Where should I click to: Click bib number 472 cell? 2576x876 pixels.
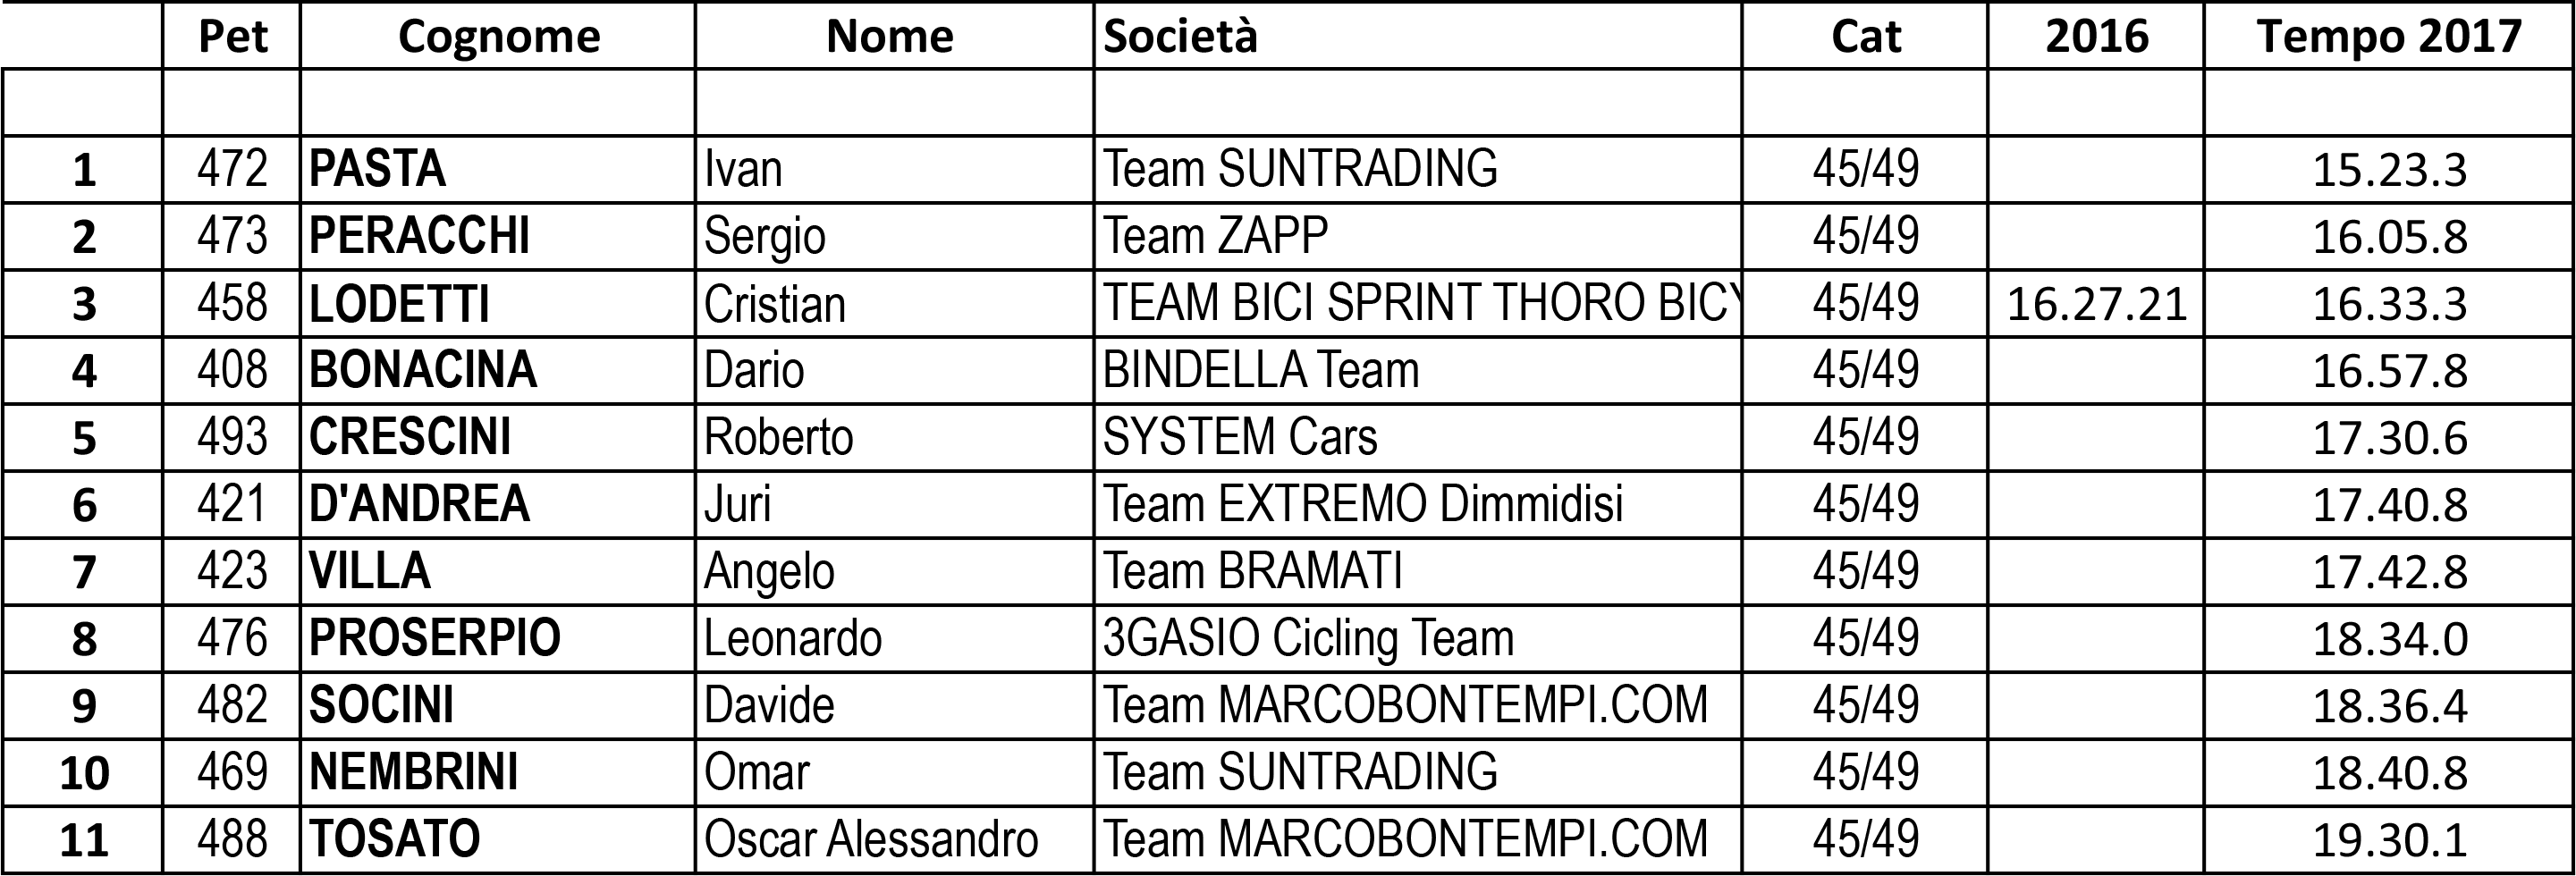pyautogui.click(x=232, y=169)
